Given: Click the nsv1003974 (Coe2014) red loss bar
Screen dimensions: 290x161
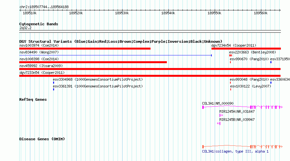Looking at the screenshot, I should click(85, 49).
